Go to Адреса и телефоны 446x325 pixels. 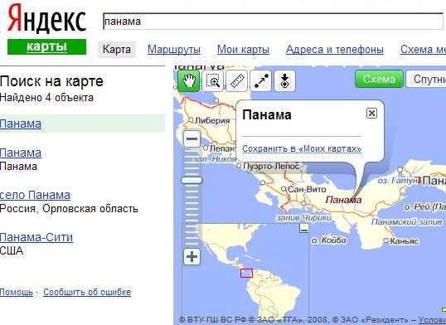[335, 50]
